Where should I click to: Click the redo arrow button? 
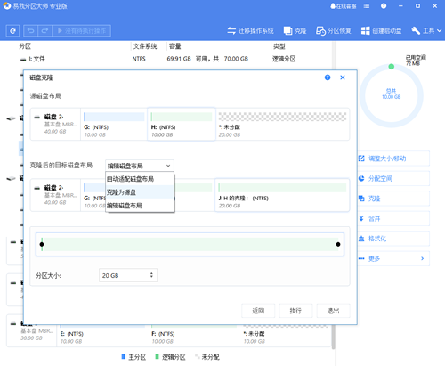[x=44, y=31]
